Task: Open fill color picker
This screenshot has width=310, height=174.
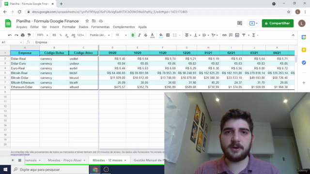Action: [161, 35]
